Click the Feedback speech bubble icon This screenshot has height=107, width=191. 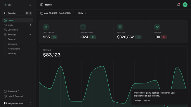click(x=5, y=91)
